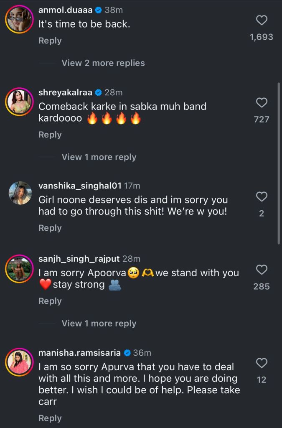Open the shreyakalraa username link
This screenshot has width=282, height=428.
[66, 92]
